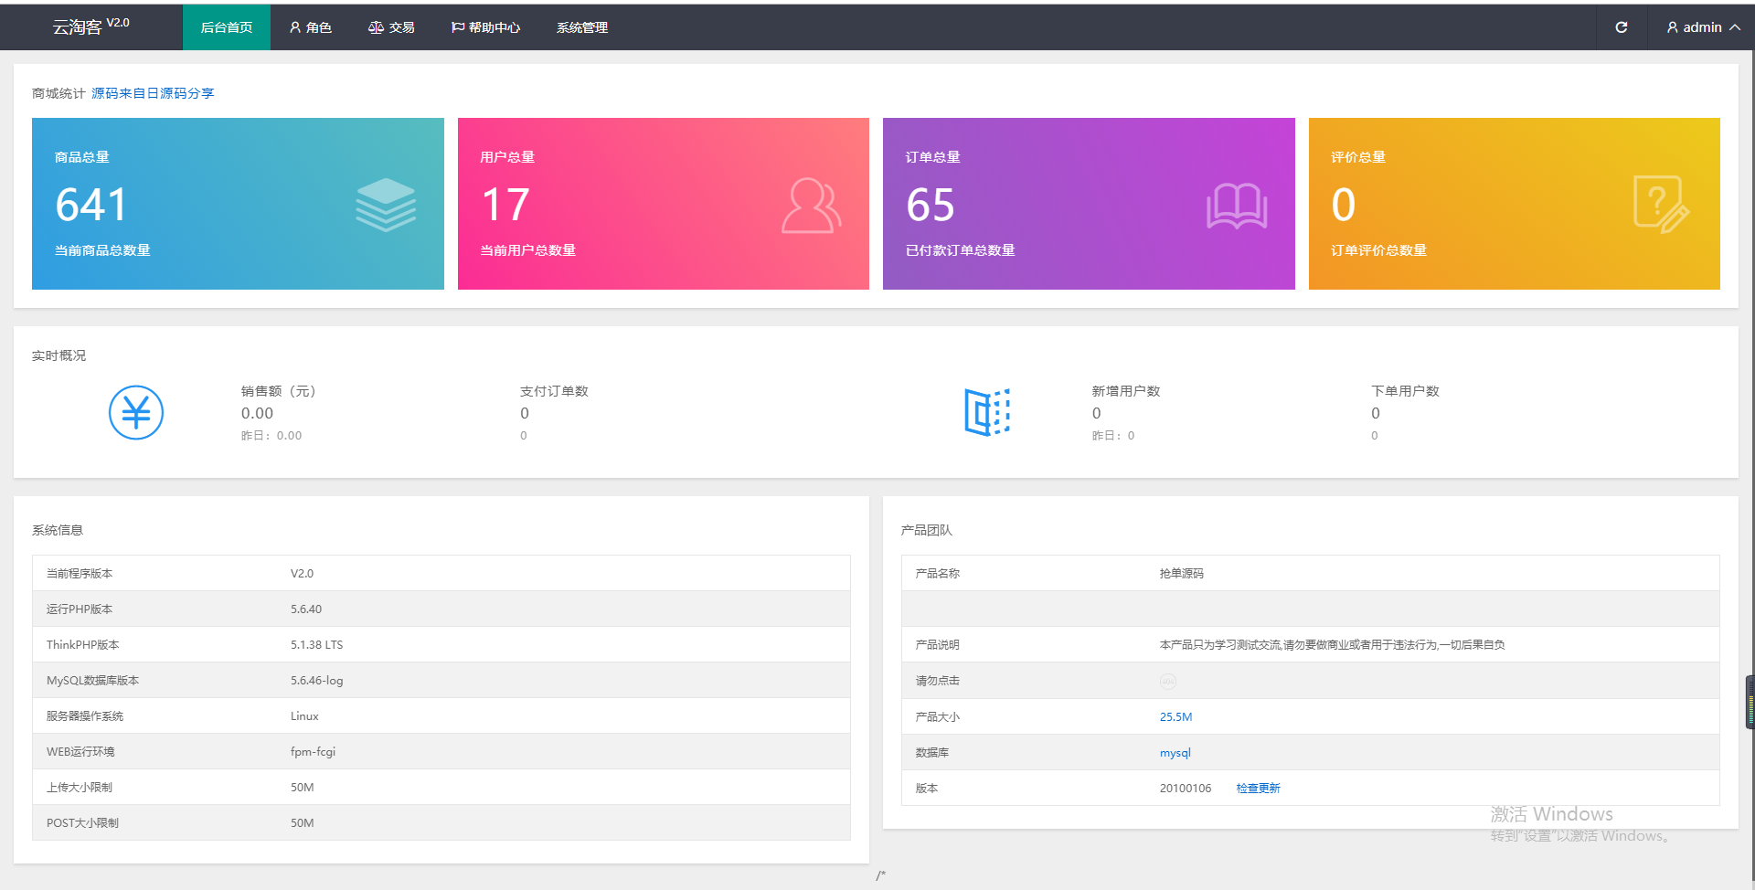1755x890 pixels.
Task: Click the 25.5M product size link
Action: 1175,716
